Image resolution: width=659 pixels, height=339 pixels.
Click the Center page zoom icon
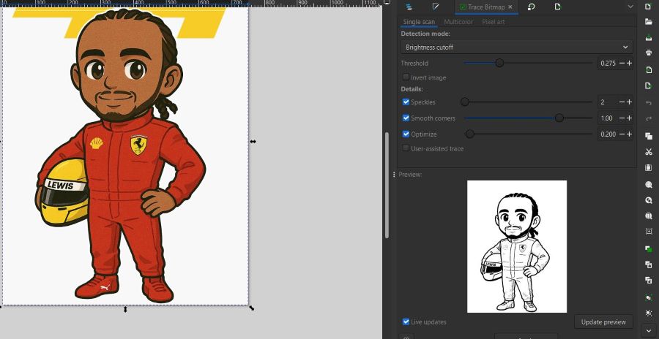649,231
